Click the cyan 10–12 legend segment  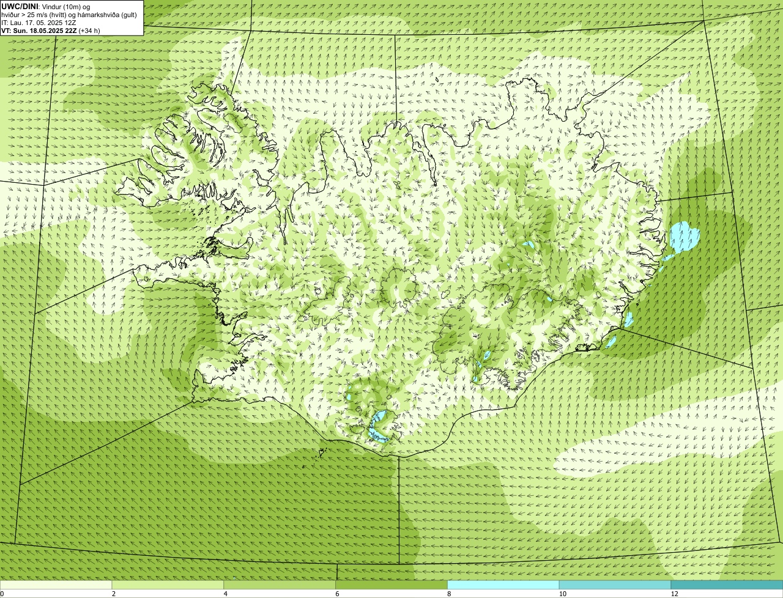click(615, 585)
